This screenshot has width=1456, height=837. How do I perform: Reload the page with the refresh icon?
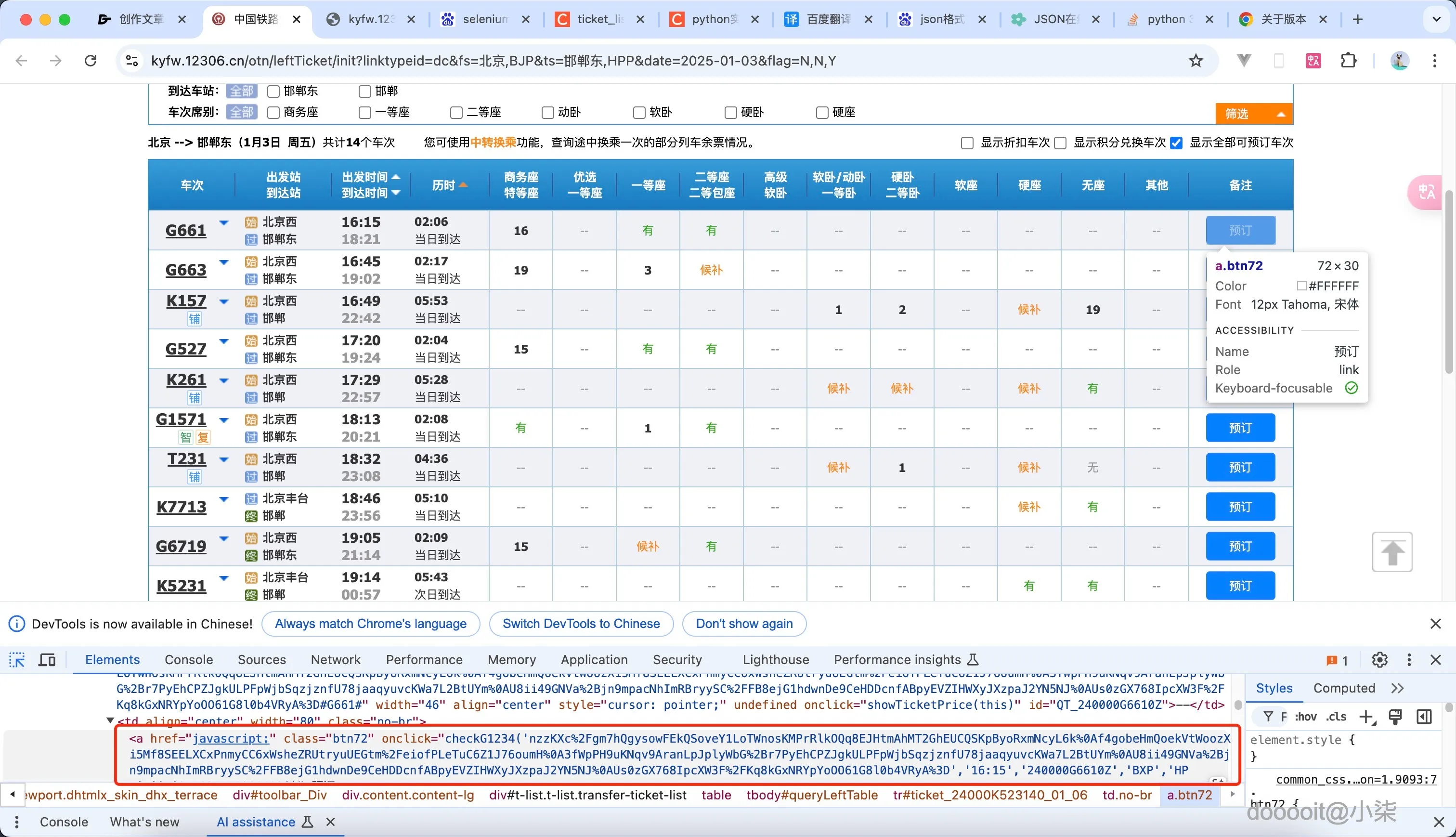[91, 60]
